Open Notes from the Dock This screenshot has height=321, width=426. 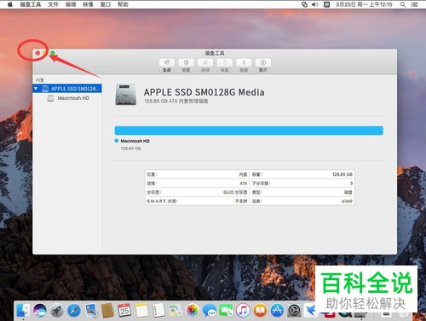coord(141,310)
